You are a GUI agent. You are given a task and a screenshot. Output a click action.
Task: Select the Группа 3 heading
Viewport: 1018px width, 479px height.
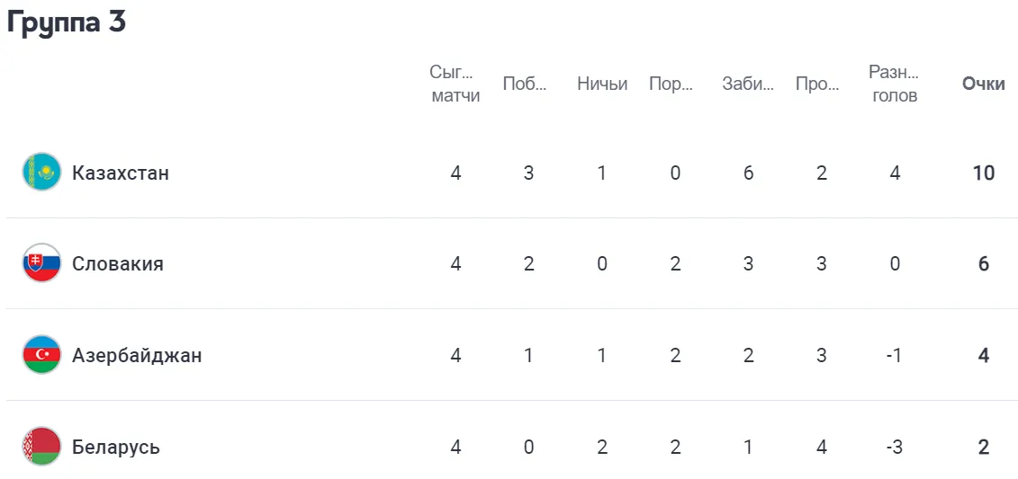67,22
